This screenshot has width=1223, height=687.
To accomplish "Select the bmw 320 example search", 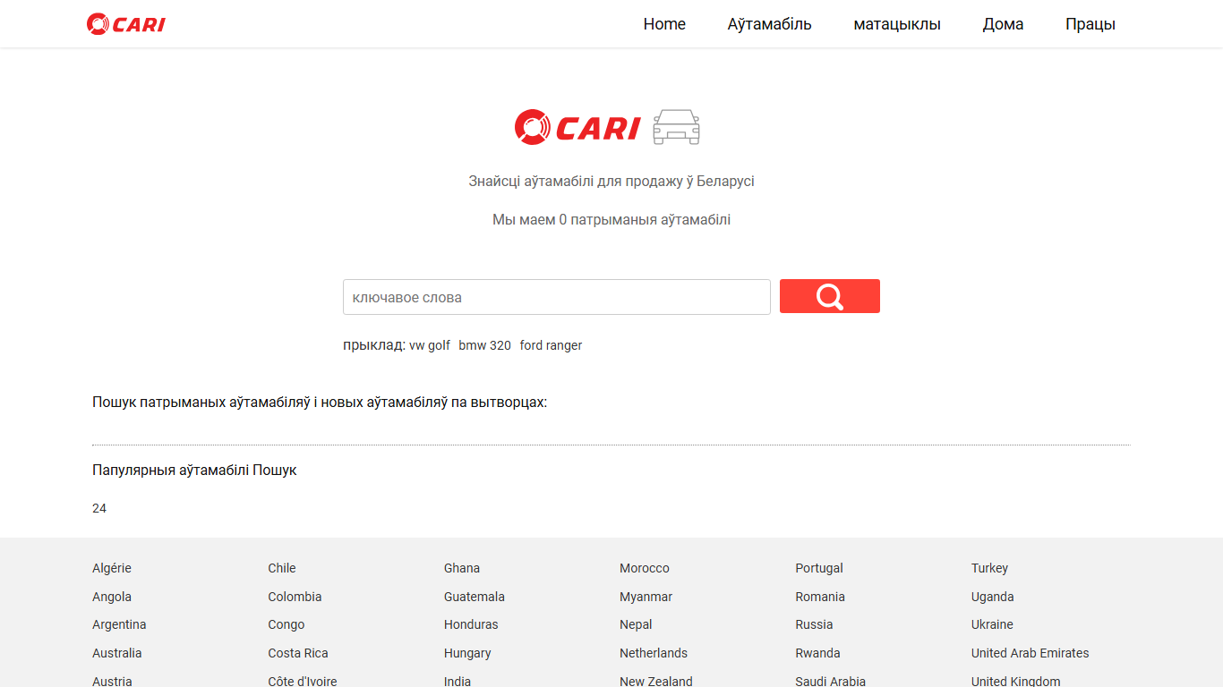I will pos(485,345).
